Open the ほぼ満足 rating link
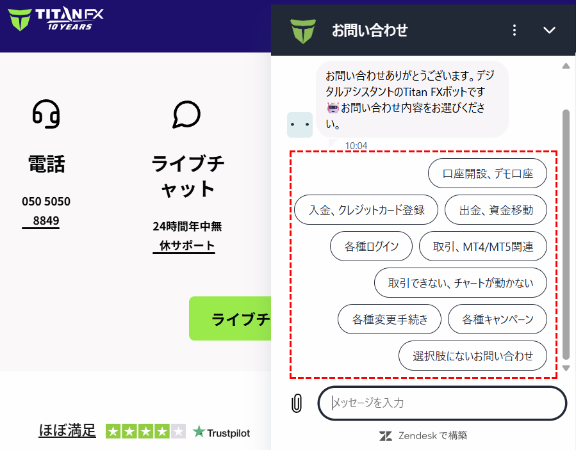Screen dimensions: 576x450 click(67, 431)
